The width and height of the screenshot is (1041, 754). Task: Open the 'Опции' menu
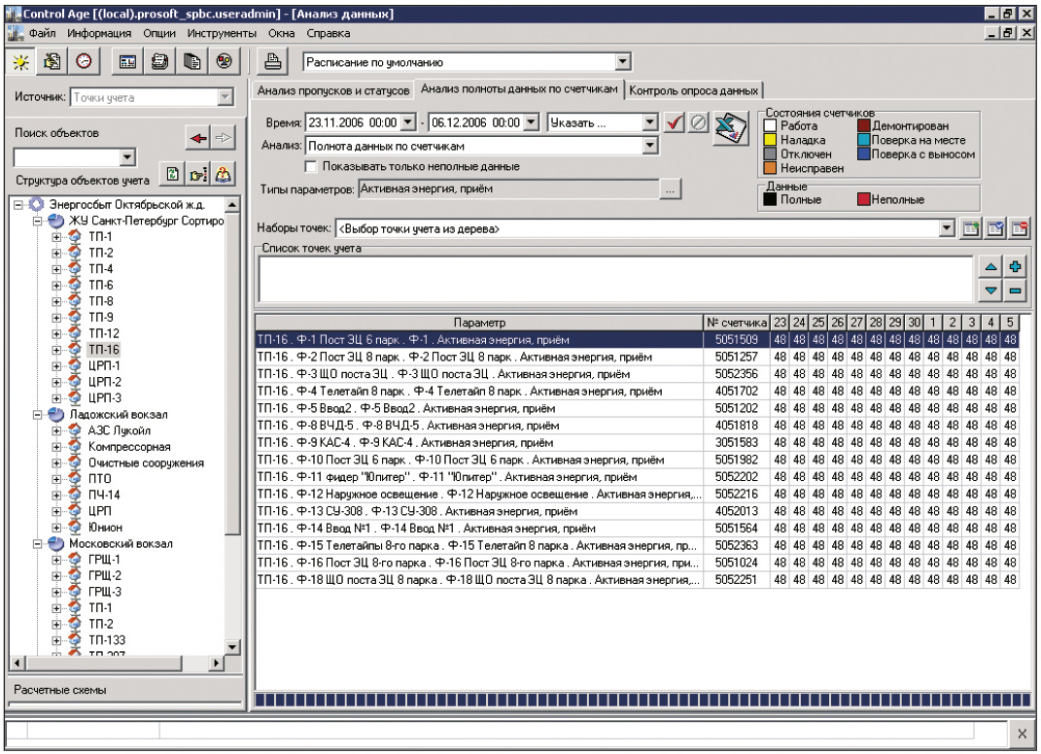[159, 33]
